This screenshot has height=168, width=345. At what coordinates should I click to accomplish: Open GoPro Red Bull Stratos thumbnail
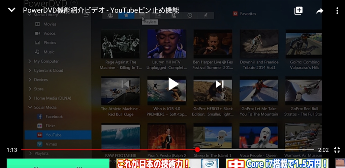point(304,91)
